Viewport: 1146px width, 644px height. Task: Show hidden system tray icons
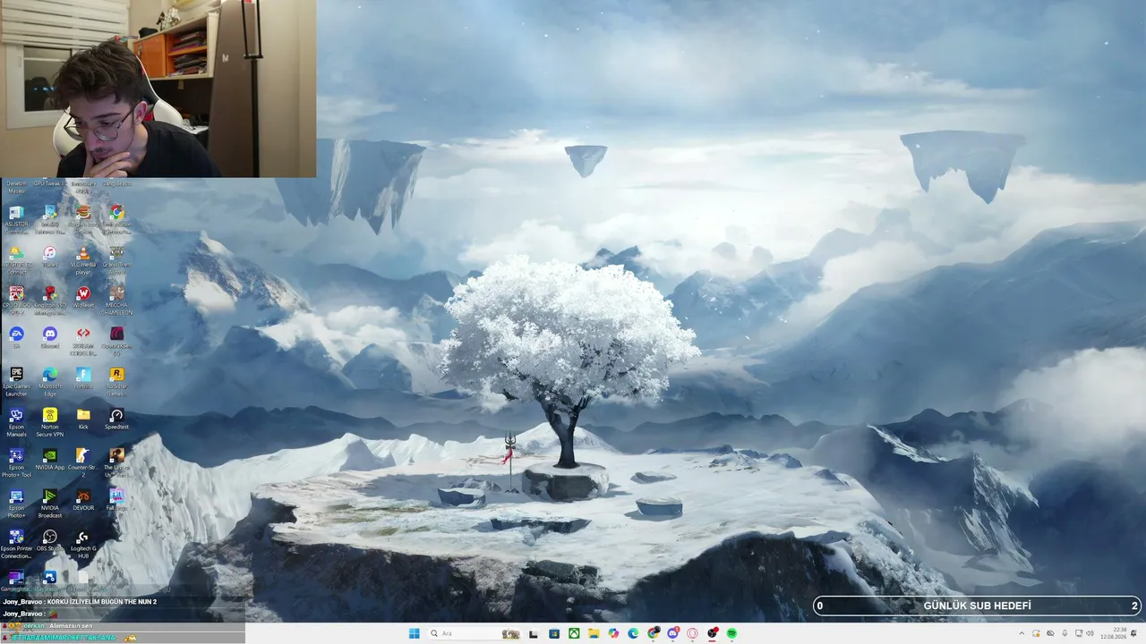[x=1022, y=633]
